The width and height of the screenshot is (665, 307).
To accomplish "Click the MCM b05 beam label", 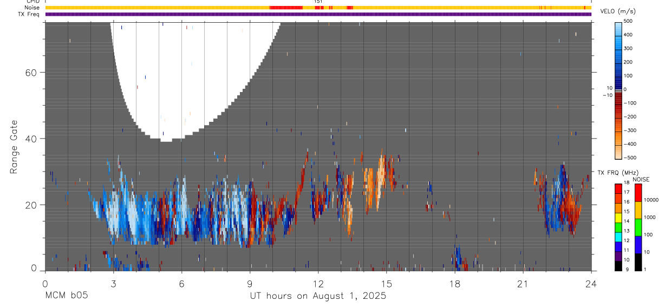I will point(66,296).
